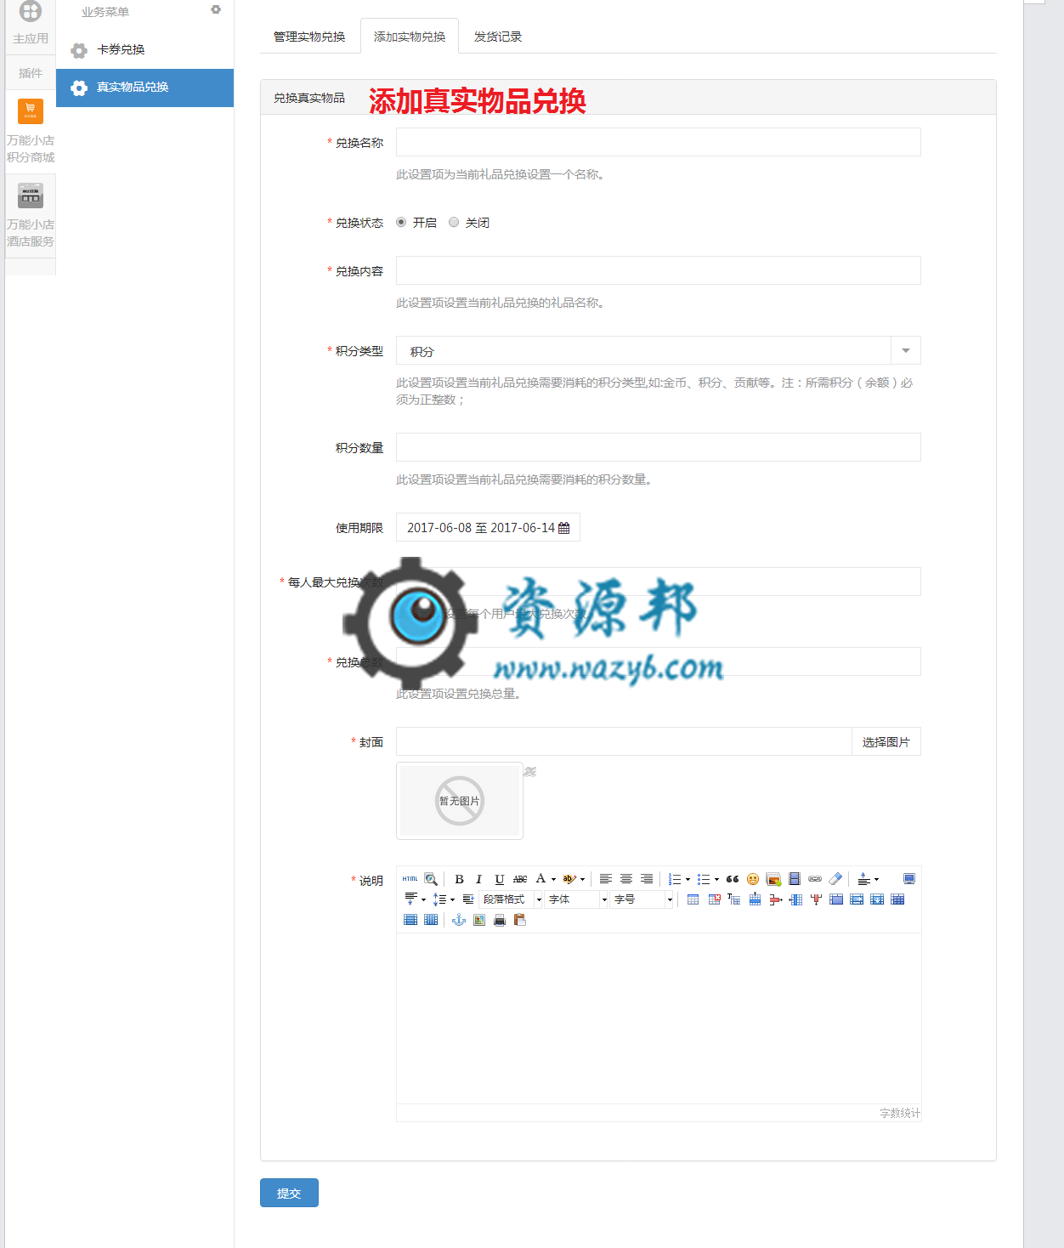Viewport: 1064px width, 1248px height.
Task: Delete table using red-x table icon
Action: coord(714,899)
